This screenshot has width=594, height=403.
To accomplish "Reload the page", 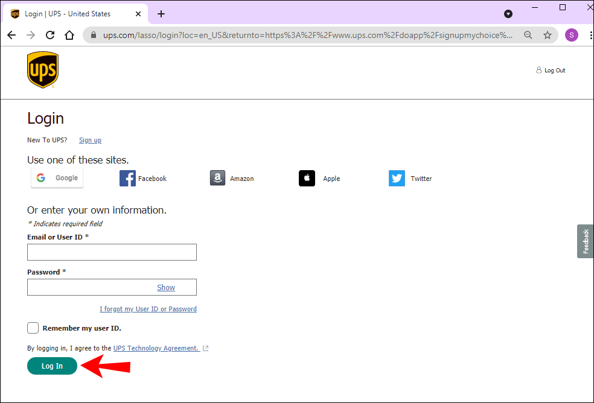I will point(50,35).
